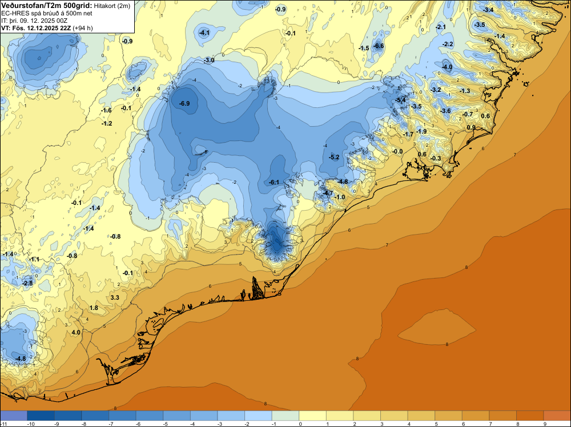Click the -4.0 temperature value on the map
The image size is (571, 427).
point(447,67)
